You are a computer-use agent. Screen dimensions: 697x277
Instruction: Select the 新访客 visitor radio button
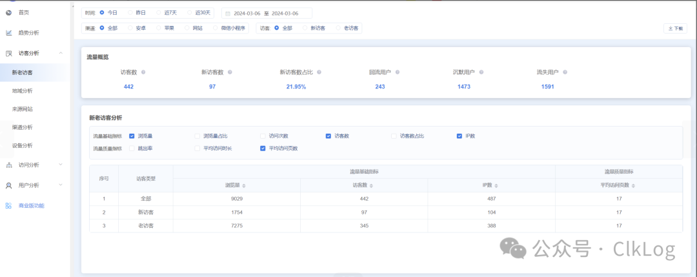click(305, 28)
